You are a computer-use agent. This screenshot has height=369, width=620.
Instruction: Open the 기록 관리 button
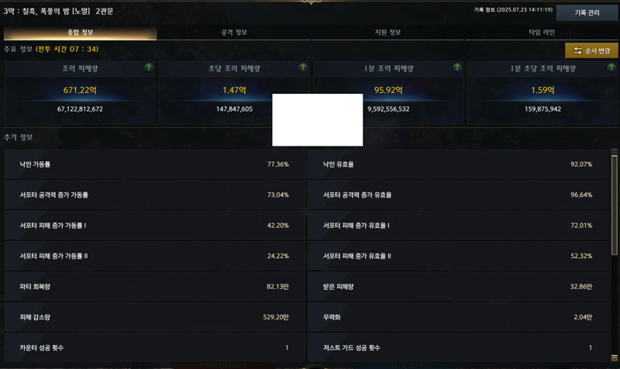pos(587,12)
